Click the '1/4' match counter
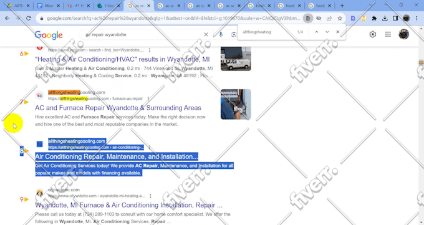Viewport: 424px width, 225px height. (300, 32)
